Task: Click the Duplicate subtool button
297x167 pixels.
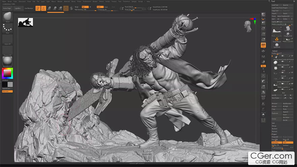Action: click(x=277, y=113)
